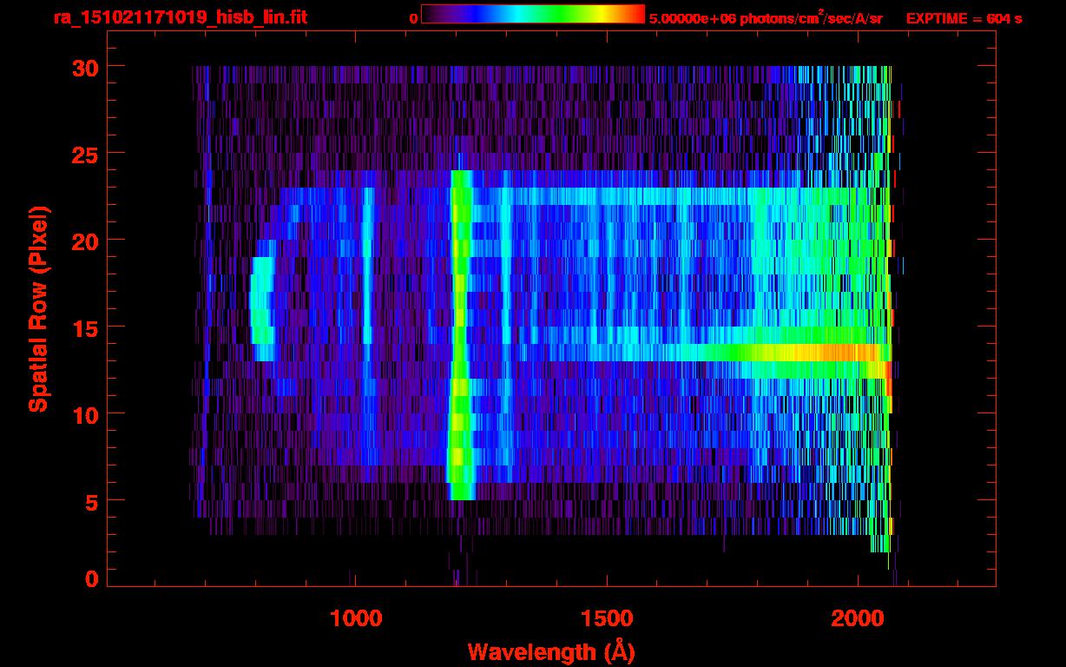Click the y-axis tick label 10

(85, 414)
